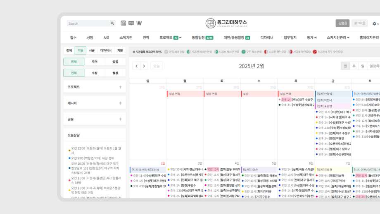Select the 지원 filter toggle
The image size is (380, 214).
120,50
